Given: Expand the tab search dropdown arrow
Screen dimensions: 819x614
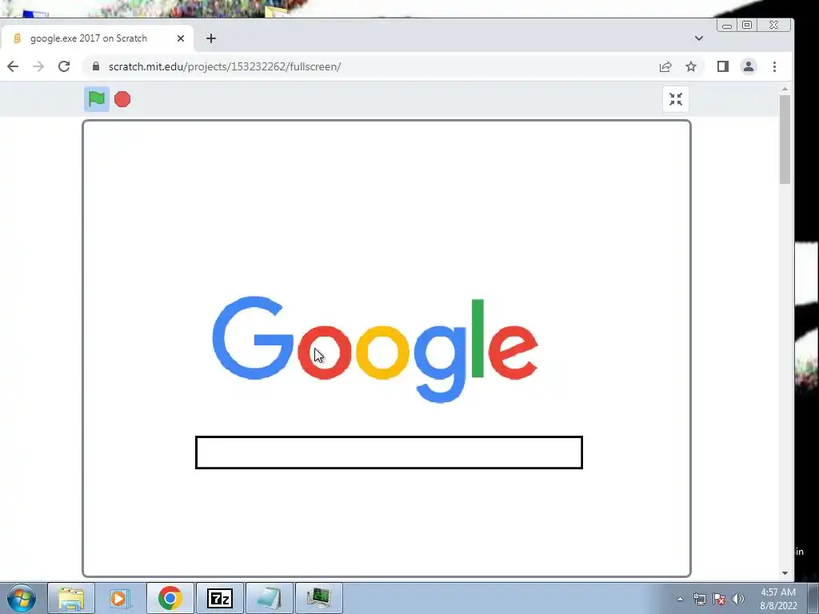Looking at the screenshot, I should [699, 38].
